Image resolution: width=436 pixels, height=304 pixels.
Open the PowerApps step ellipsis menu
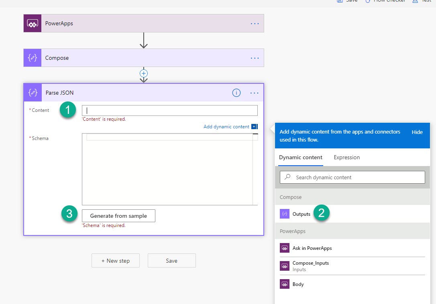click(x=255, y=23)
